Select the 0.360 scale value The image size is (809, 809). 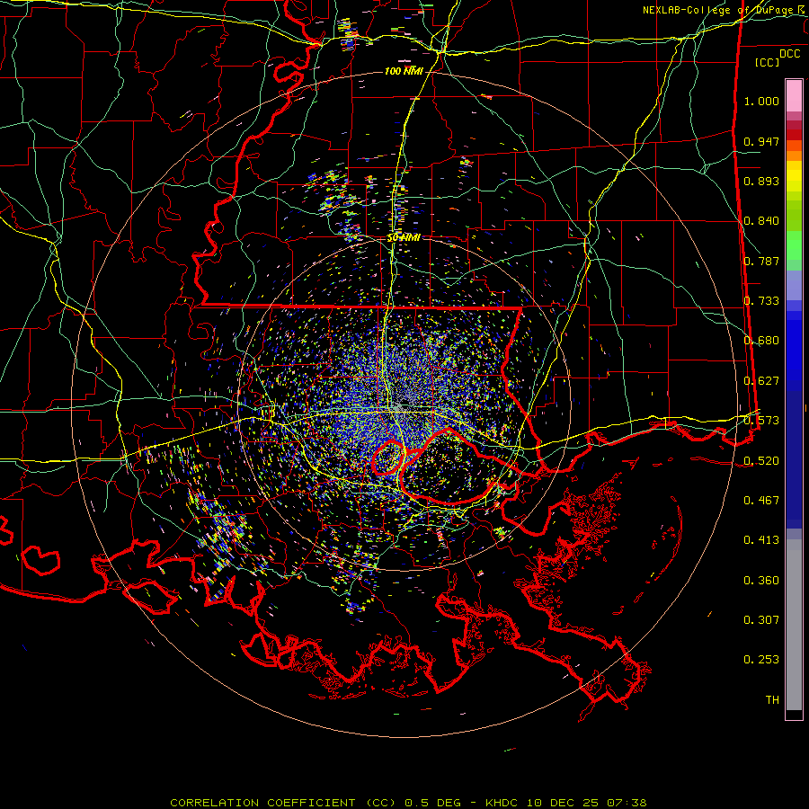tap(761, 581)
